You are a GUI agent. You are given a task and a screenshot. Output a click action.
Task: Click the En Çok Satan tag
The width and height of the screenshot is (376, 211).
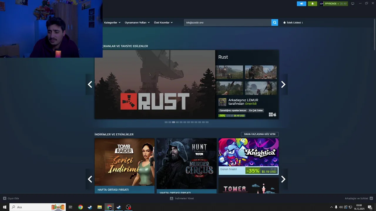[256, 110]
